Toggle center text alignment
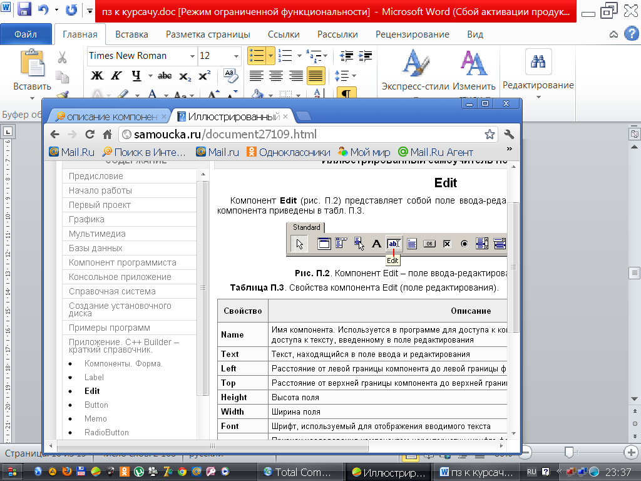 [x=276, y=76]
